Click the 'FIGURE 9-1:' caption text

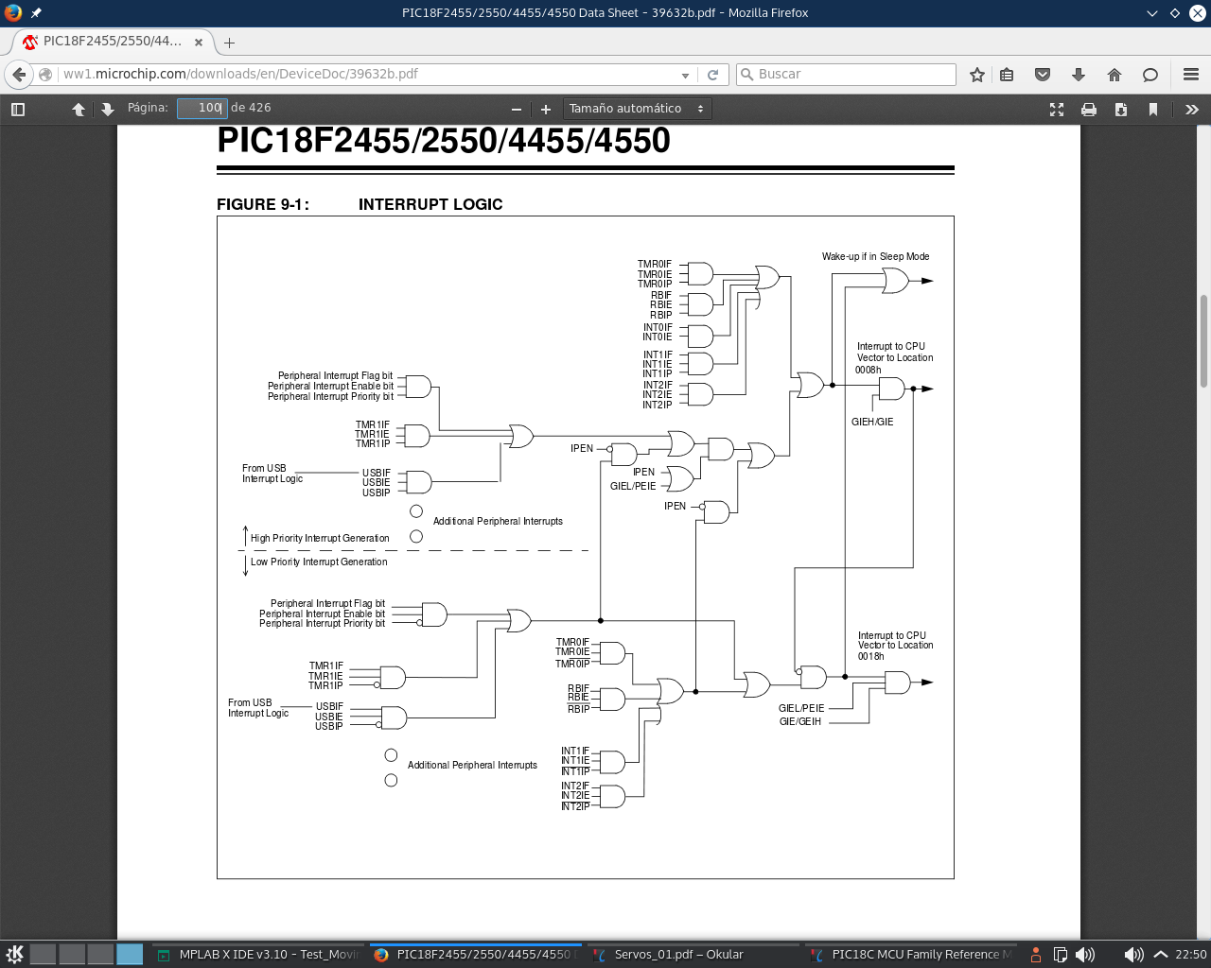[x=263, y=204]
